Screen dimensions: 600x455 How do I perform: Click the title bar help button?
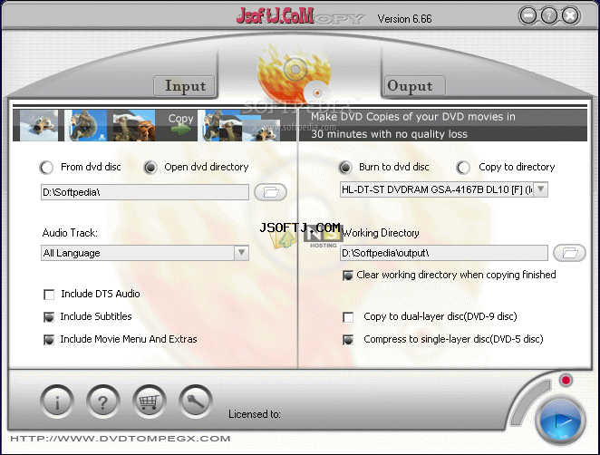point(549,16)
